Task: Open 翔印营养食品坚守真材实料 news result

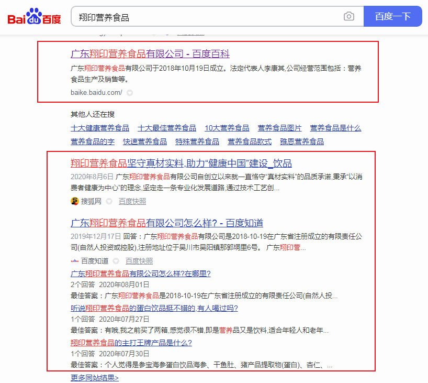Action: point(181,163)
